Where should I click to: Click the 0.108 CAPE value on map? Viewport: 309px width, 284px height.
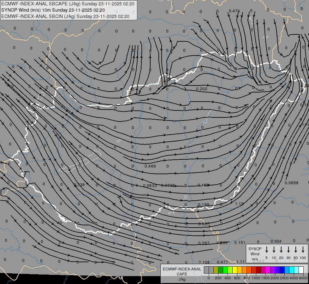(204, 262)
